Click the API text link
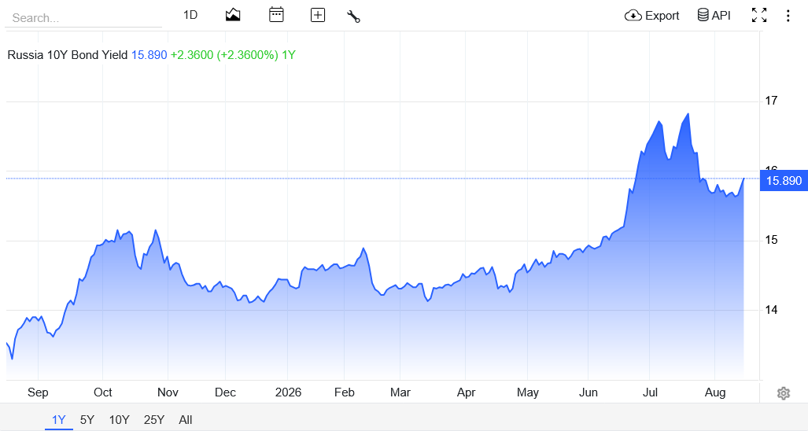This screenshot has height=431, width=808. tap(721, 16)
